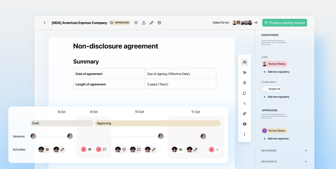The height and width of the screenshot is (169, 336).
Task: Click the pencil edit icon in header
Action: [151, 23]
